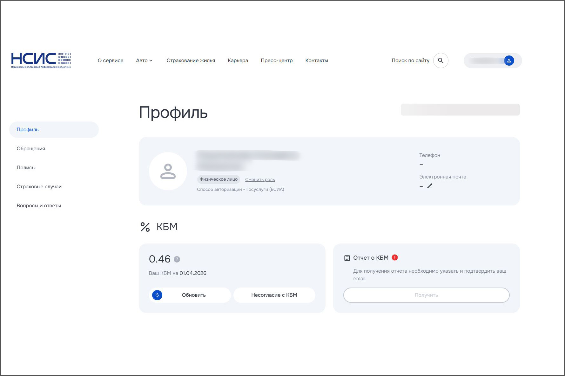Image resolution: width=565 pixels, height=376 pixels.
Task: Click the percent icon beside КБМ heading
Action: click(x=145, y=227)
